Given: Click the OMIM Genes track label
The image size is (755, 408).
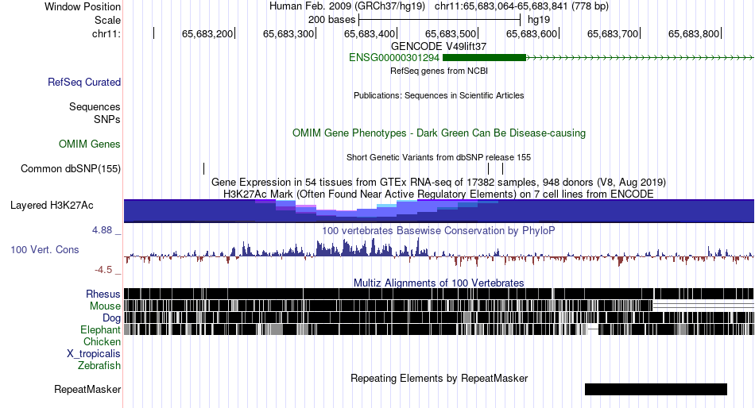Looking at the screenshot, I should coord(90,144).
